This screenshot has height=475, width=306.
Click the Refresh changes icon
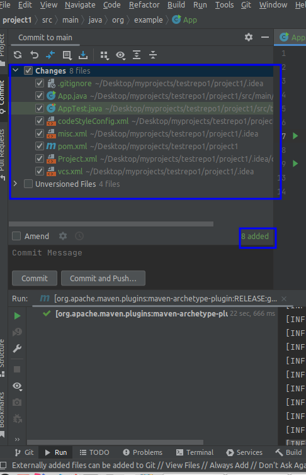click(x=18, y=55)
